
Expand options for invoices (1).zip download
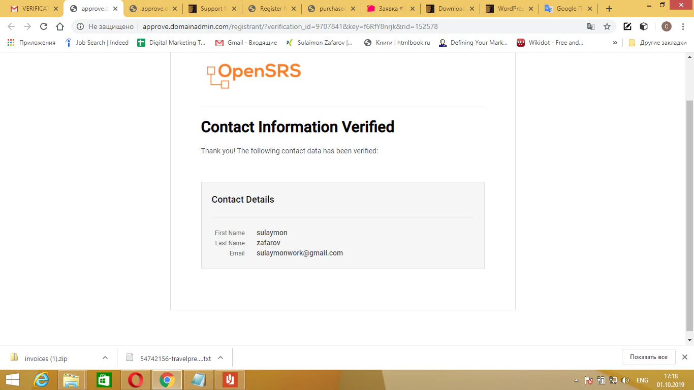click(105, 357)
